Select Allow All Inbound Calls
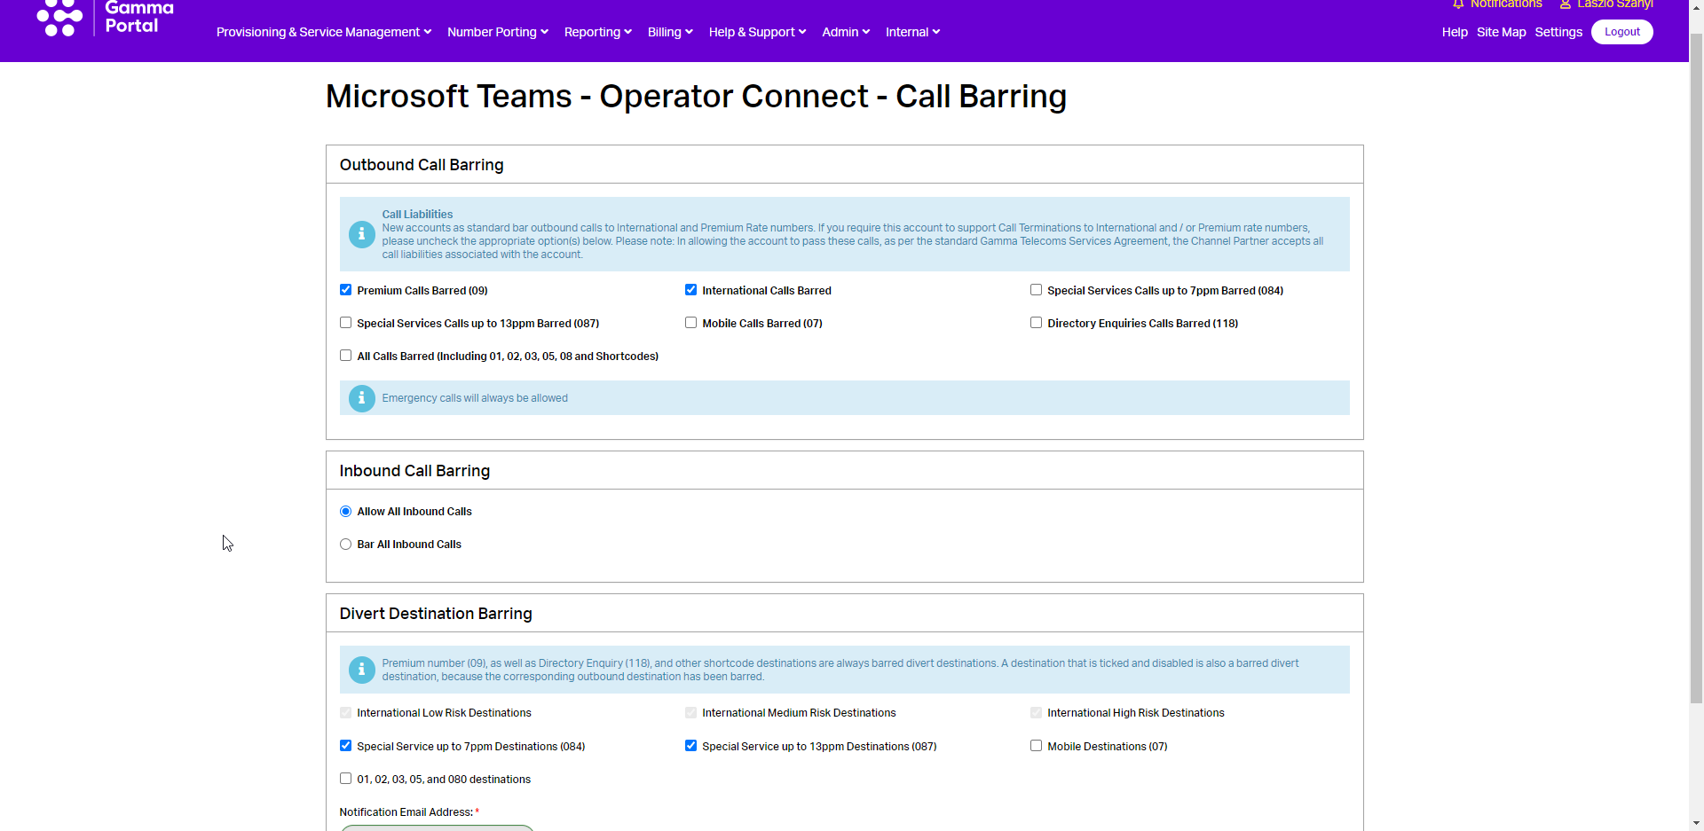This screenshot has height=831, width=1704. tap(345, 512)
